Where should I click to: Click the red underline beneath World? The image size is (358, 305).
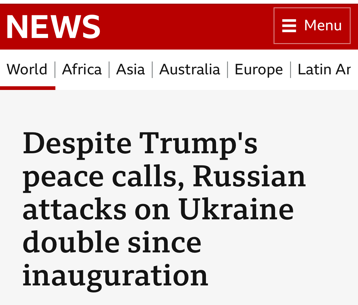[28, 88]
